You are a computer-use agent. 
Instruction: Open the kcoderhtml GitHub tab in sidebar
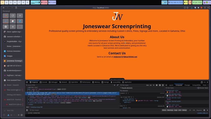click(14, 70)
